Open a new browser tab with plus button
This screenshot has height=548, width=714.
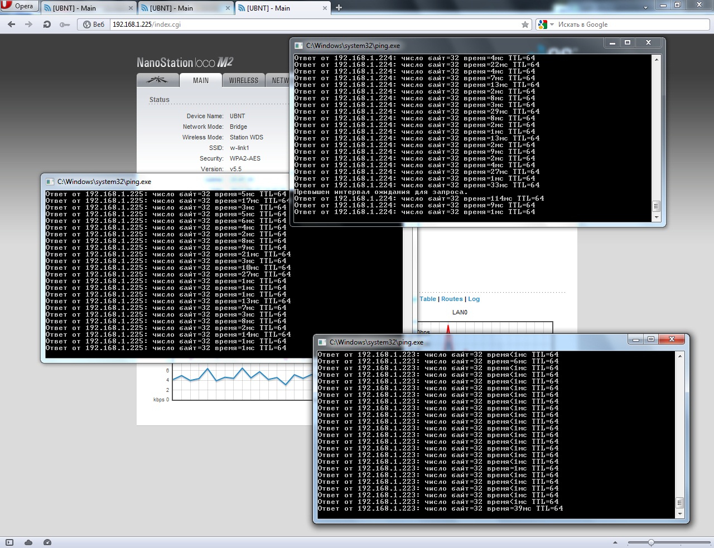point(339,8)
